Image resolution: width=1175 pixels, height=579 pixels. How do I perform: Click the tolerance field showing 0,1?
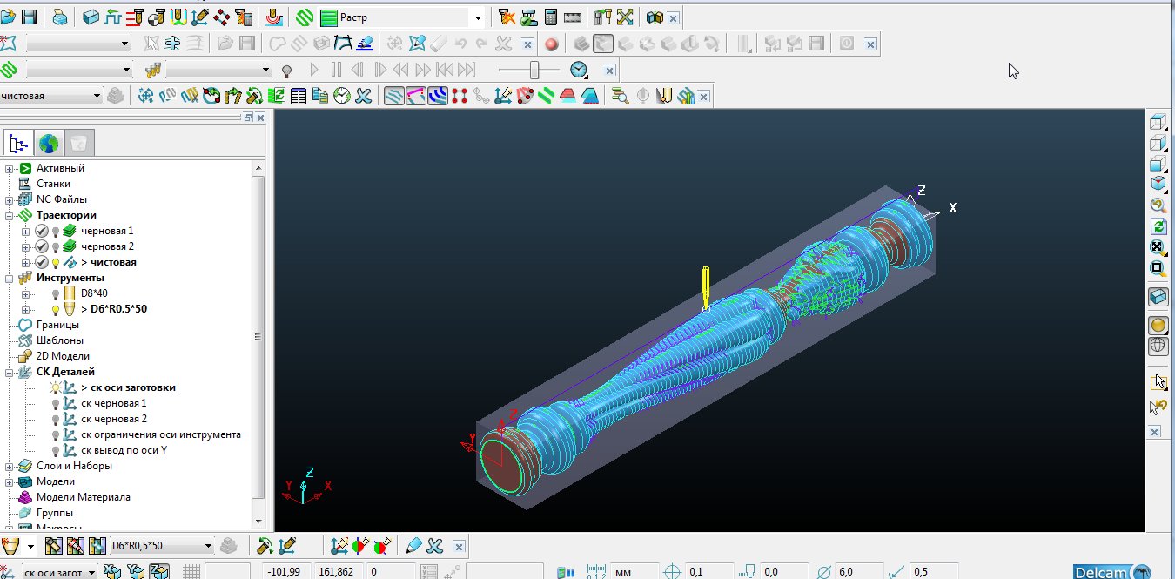coord(708,572)
